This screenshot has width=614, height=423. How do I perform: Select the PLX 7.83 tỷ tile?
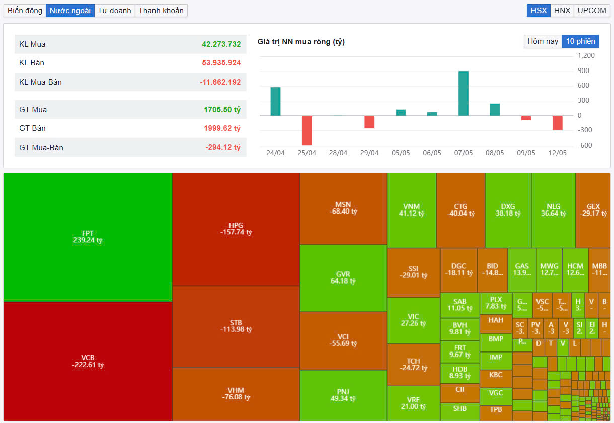496,303
